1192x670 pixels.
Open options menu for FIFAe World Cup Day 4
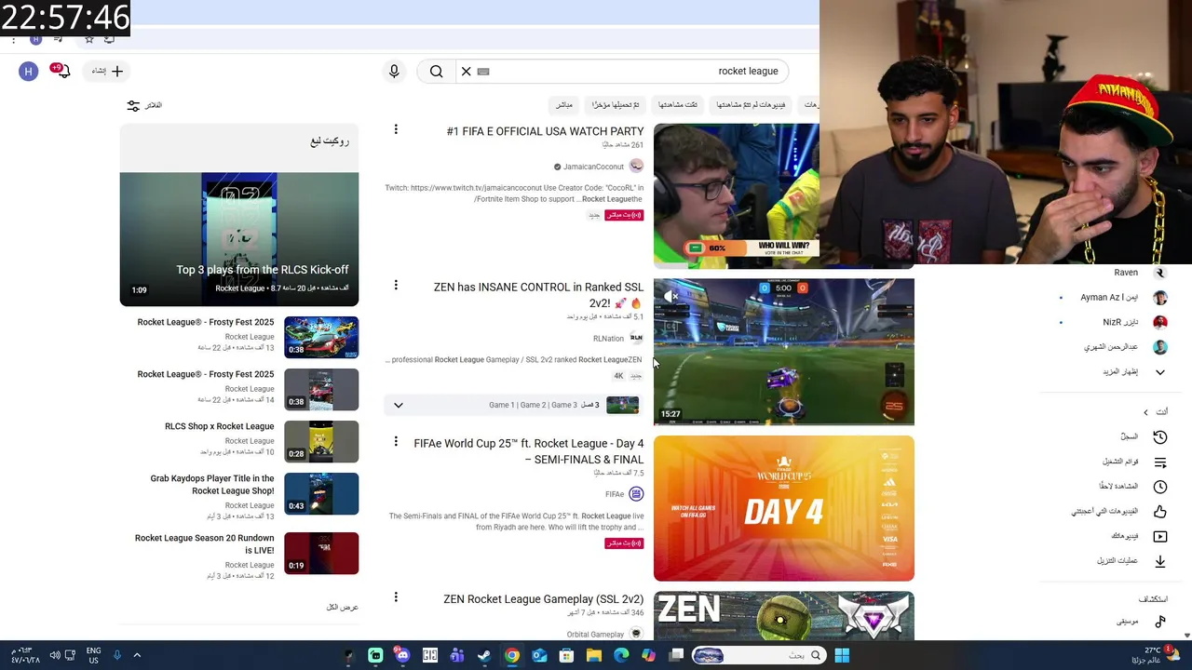tap(396, 441)
